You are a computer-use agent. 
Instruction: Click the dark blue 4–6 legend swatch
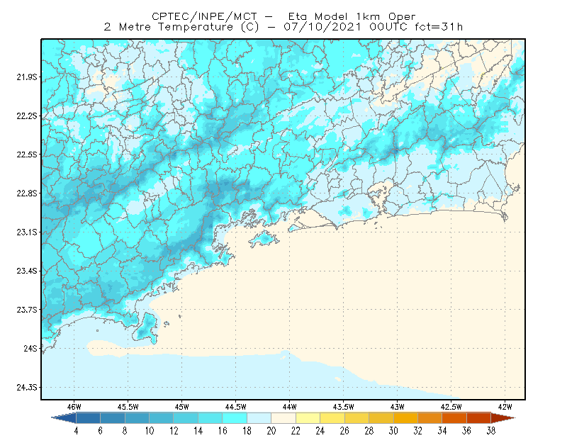pos(88,418)
